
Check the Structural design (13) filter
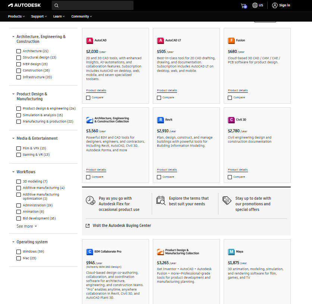19,58
